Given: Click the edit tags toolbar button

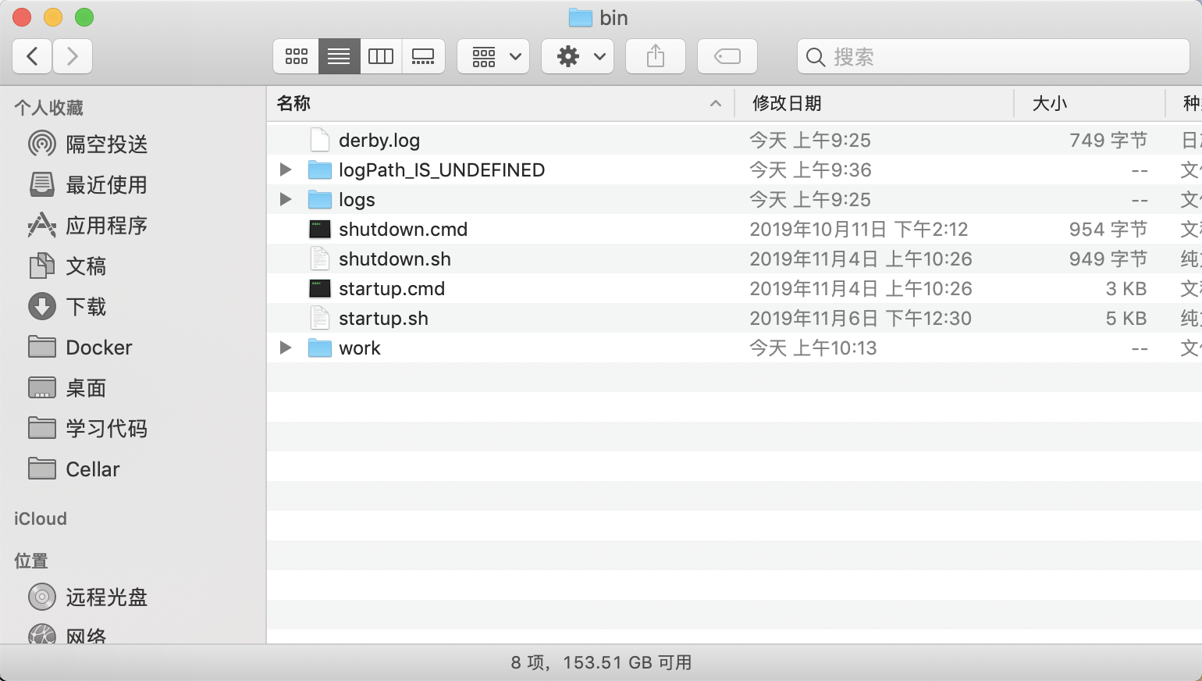Looking at the screenshot, I should pos(727,56).
